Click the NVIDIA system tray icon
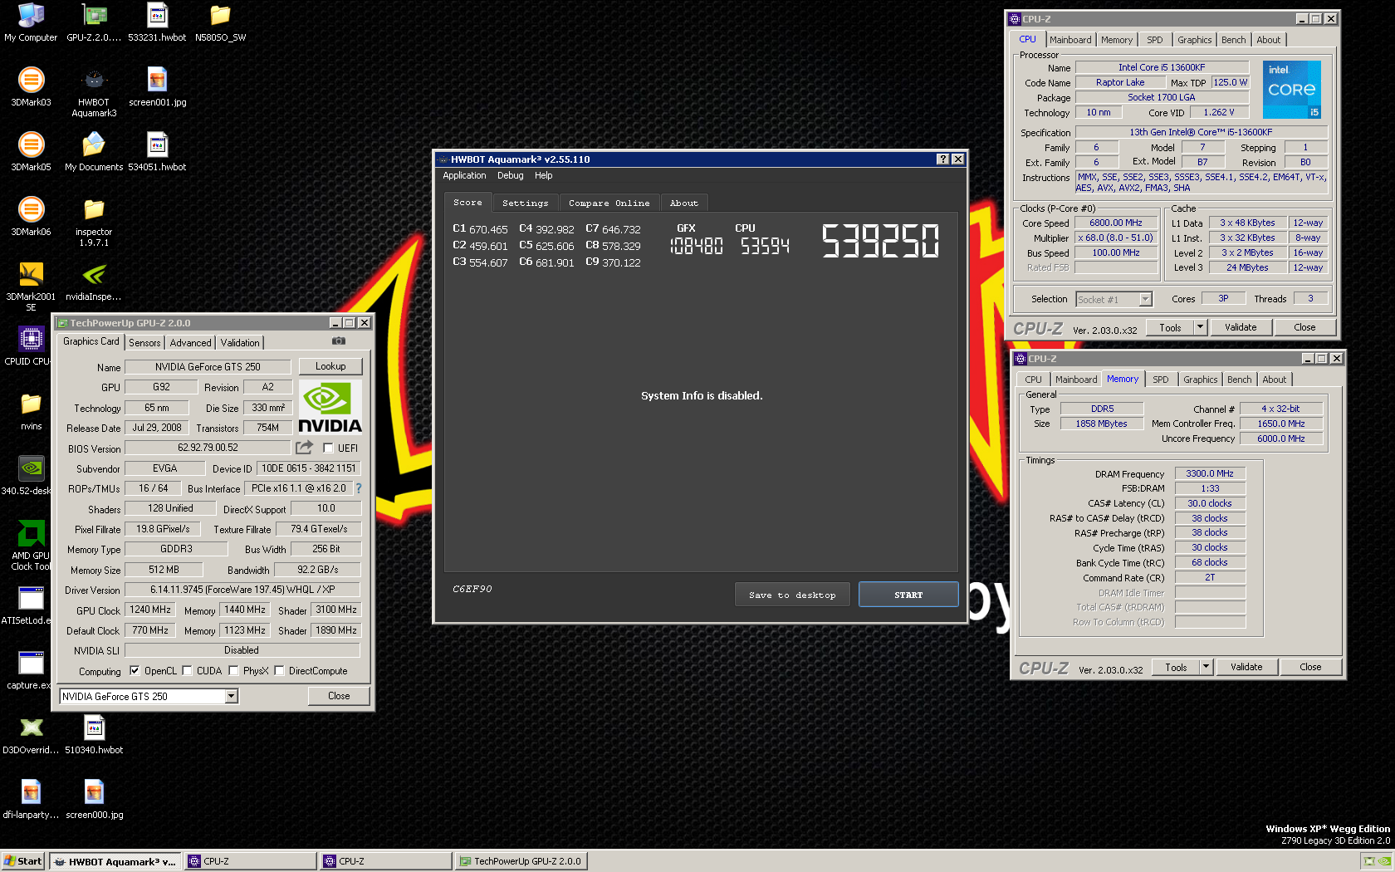This screenshot has width=1395, height=872. [x=1385, y=861]
